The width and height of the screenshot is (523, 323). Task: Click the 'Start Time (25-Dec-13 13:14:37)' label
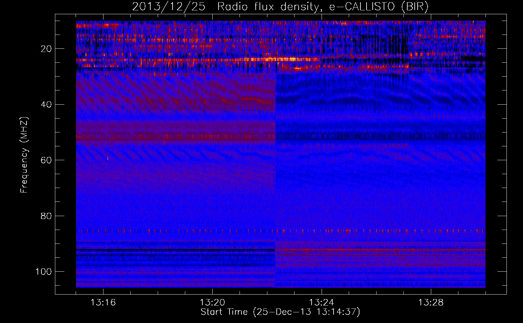coord(280,312)
